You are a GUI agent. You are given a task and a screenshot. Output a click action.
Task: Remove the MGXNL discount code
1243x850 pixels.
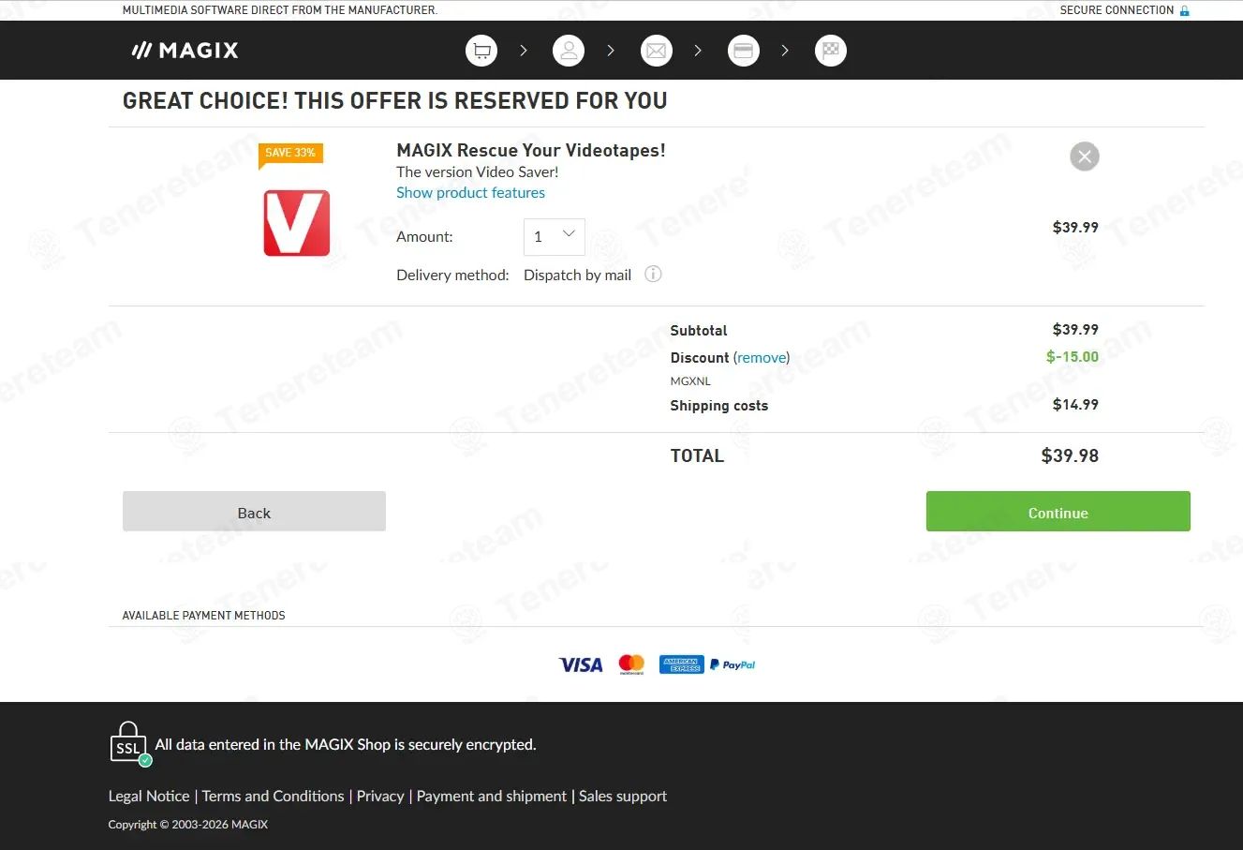click(x=762, y=357)
